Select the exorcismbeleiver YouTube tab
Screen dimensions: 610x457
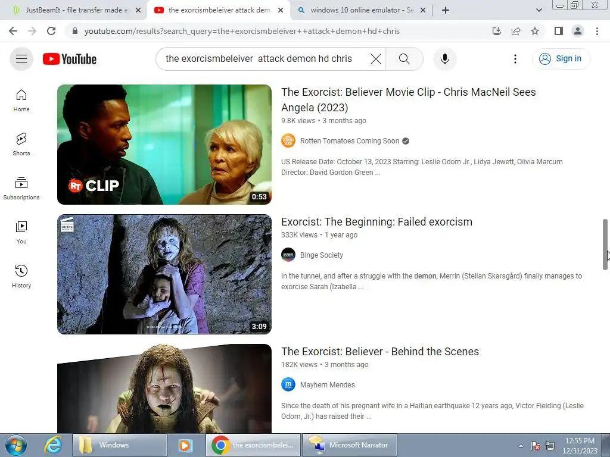pos(218,10)
